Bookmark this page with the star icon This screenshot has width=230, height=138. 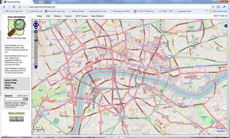20,7
